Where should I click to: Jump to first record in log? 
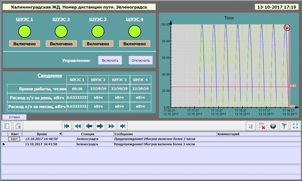click(67, 126)
